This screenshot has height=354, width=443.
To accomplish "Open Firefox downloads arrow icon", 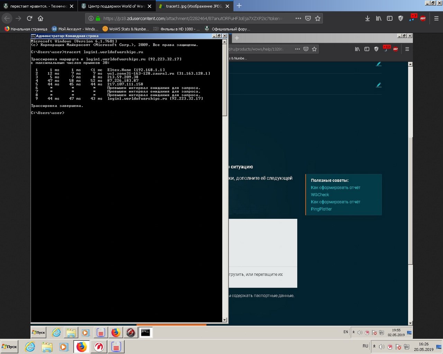I will pyautogui.click(x=368, y=18).
